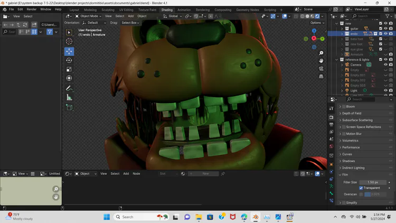Select the Cursor tool
Screen dimensions: 396x223
point(69,41)
